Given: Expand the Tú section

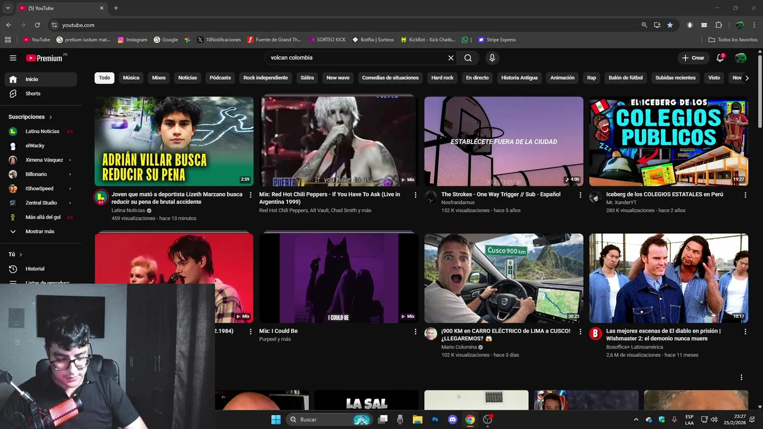Looking at the screenshot, I should tap(15, 254).
